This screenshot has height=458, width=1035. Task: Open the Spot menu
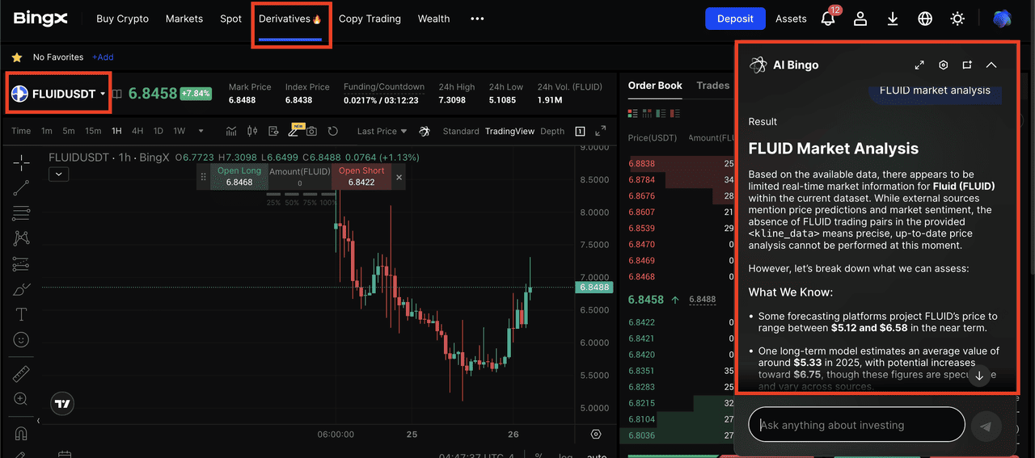tap(230, 19)
